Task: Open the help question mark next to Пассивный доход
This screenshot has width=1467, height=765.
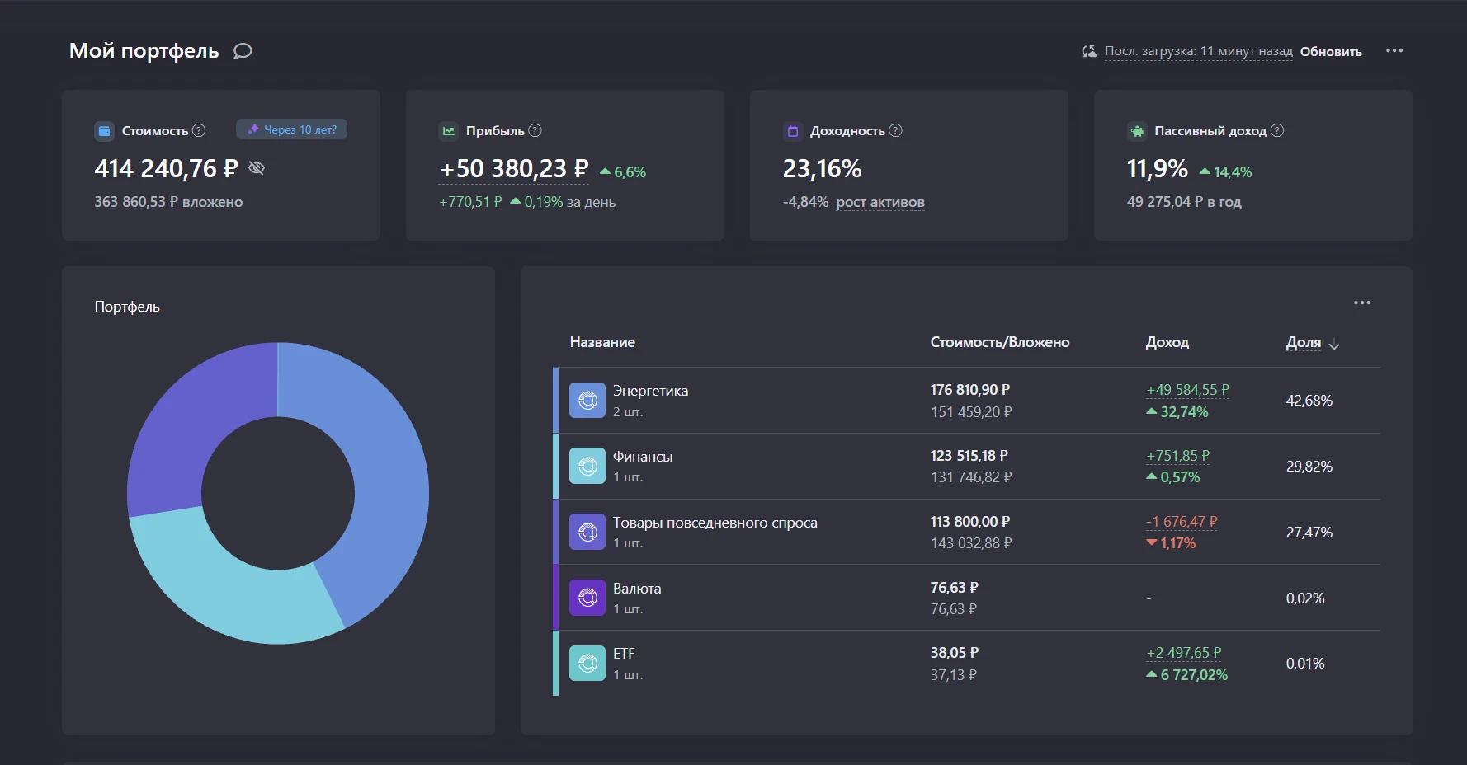Action: tap(1277, 130)
